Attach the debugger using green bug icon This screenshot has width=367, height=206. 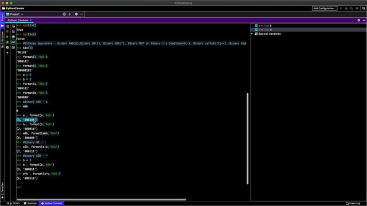pos(7,42)
